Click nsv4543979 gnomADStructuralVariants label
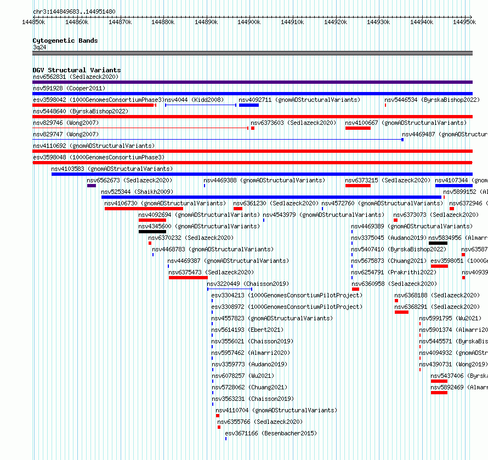Screen dimensions: 488x460 pos(324,215)
